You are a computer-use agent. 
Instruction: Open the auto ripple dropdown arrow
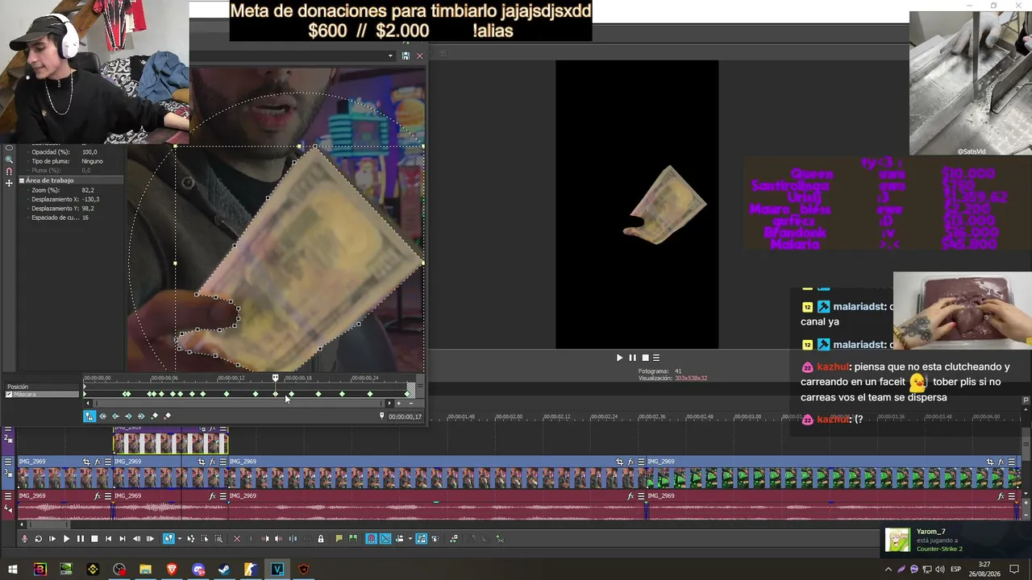pyautogui.click(x=410, y=539)
